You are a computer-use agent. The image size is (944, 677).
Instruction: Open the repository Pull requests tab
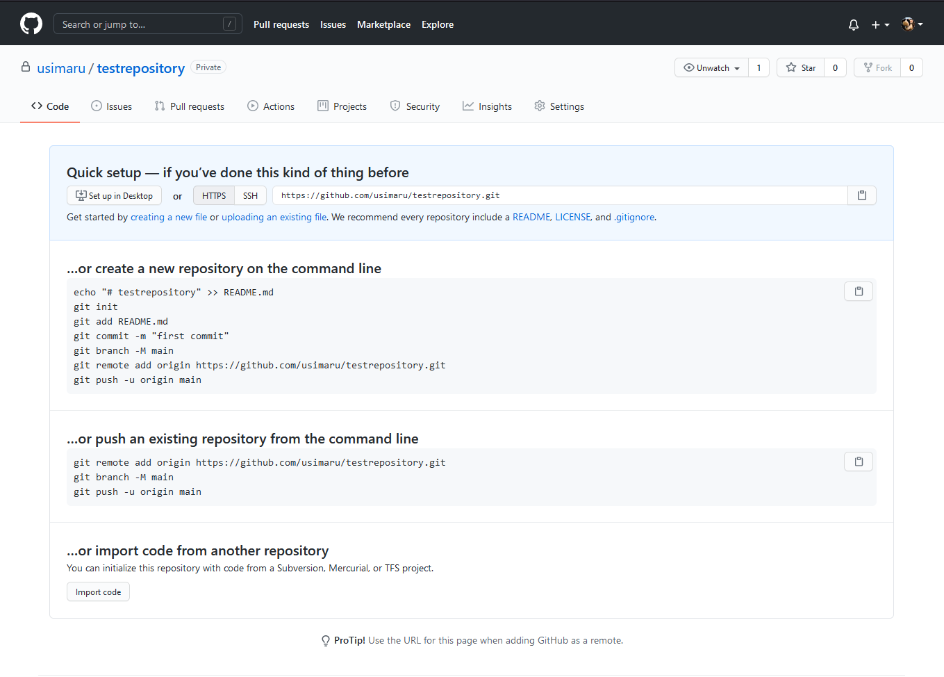(189, 106)
